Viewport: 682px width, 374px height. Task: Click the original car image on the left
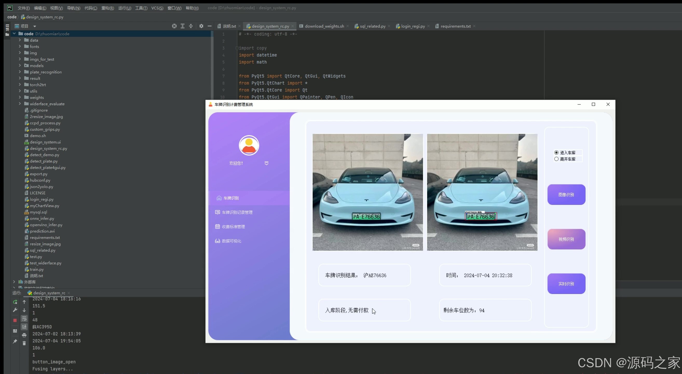click(x=368, y=192)
